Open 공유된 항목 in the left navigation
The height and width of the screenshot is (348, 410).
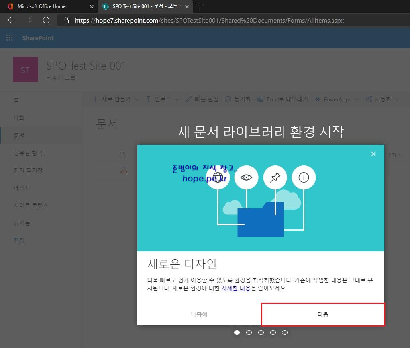pos(28,153)
